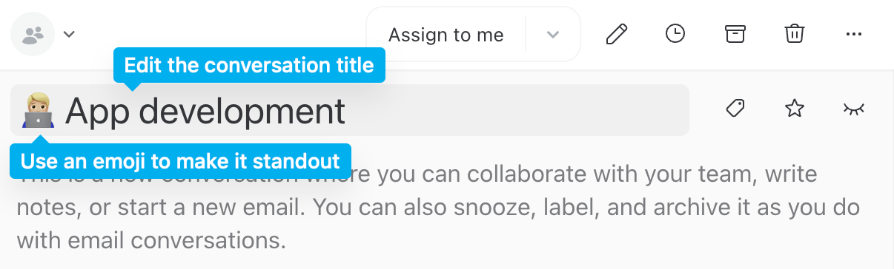The image size is (894, 269).
Task: Click the pencil edit icon
Action: [617, 34]
